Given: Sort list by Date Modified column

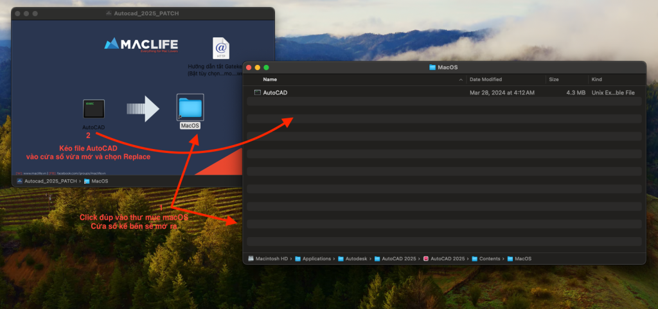Looking at the screenshot, I should [486, 79].
